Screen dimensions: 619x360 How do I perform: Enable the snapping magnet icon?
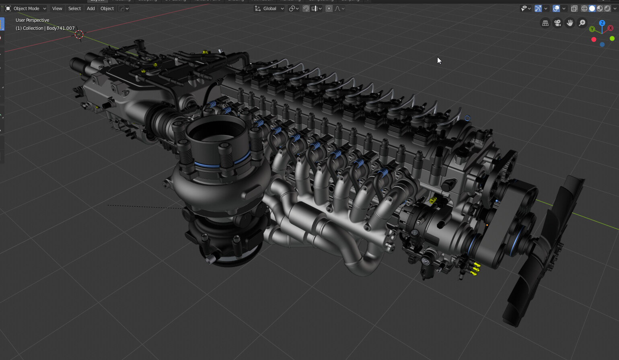306,8
